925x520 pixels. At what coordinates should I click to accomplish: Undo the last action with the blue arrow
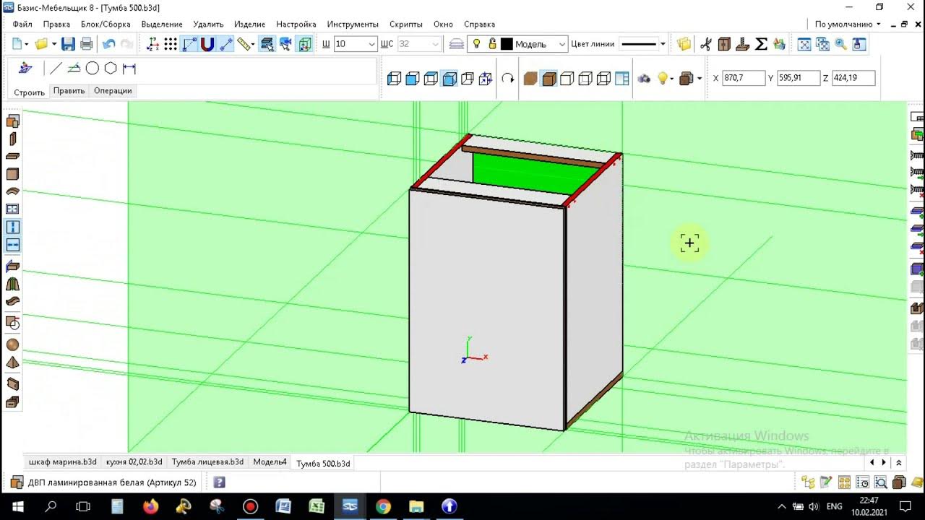(x=108, y=44)
